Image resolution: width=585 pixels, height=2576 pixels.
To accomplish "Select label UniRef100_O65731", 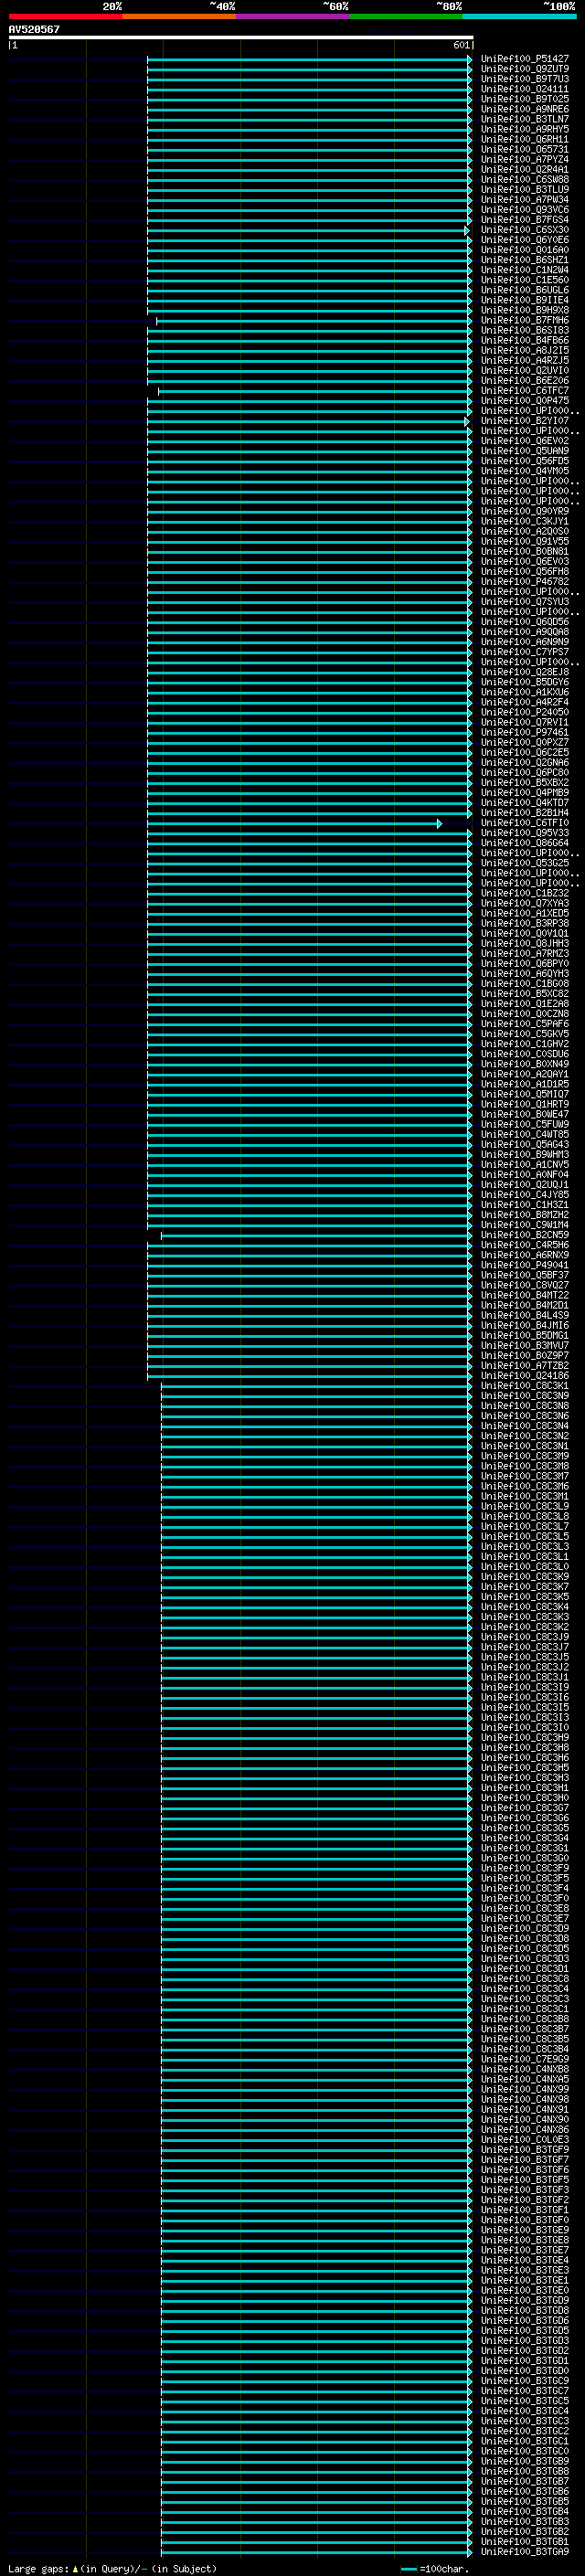I will coord(525,149).
